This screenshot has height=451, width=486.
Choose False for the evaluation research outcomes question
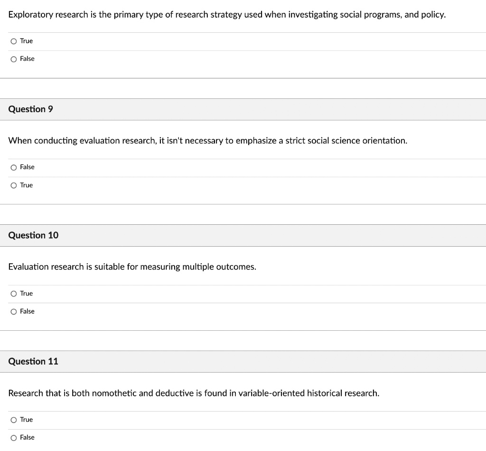14,311
